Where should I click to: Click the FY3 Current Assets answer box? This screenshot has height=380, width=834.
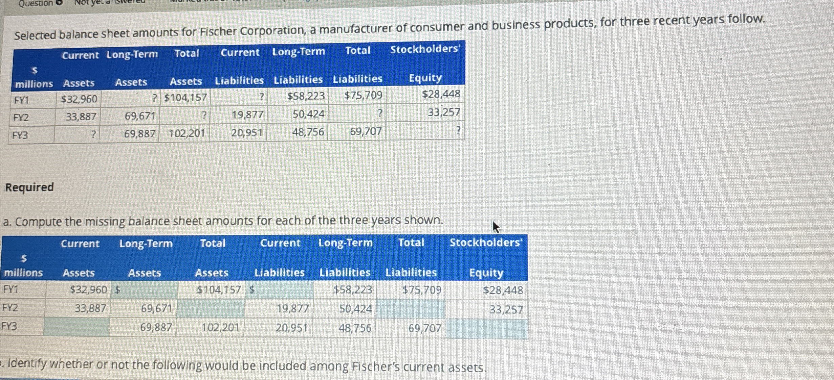click(77, 327)
